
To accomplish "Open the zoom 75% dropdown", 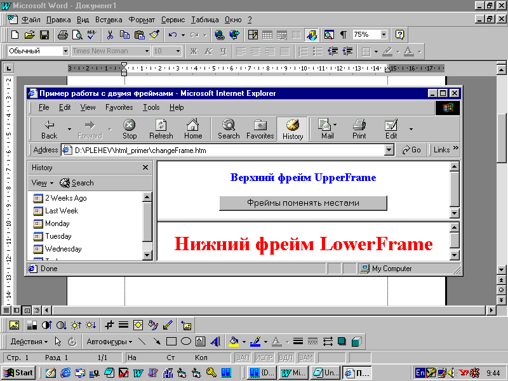I will pos(384,35).
